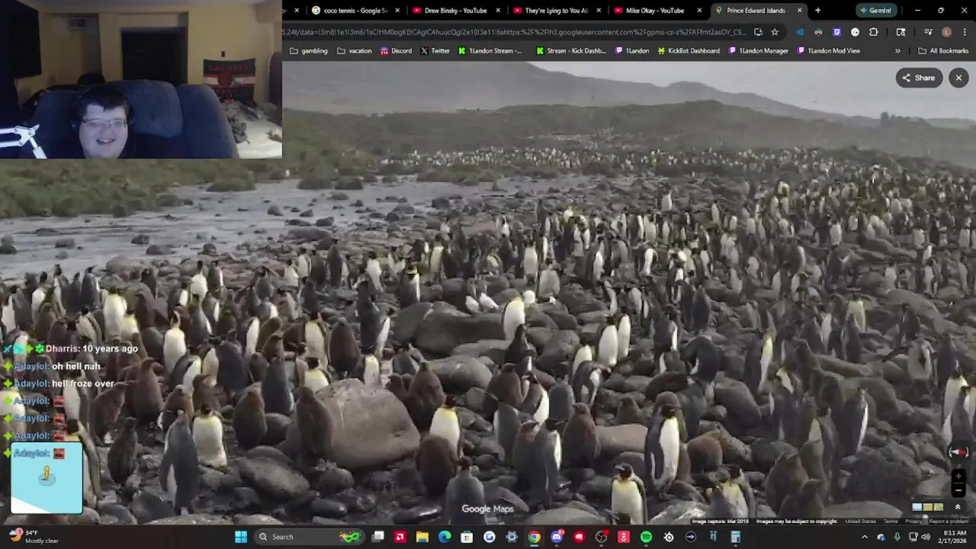The width and height of the screenshot is (976, 549).
Task: Zoom out with the minus button
Action: coord(958,490)
